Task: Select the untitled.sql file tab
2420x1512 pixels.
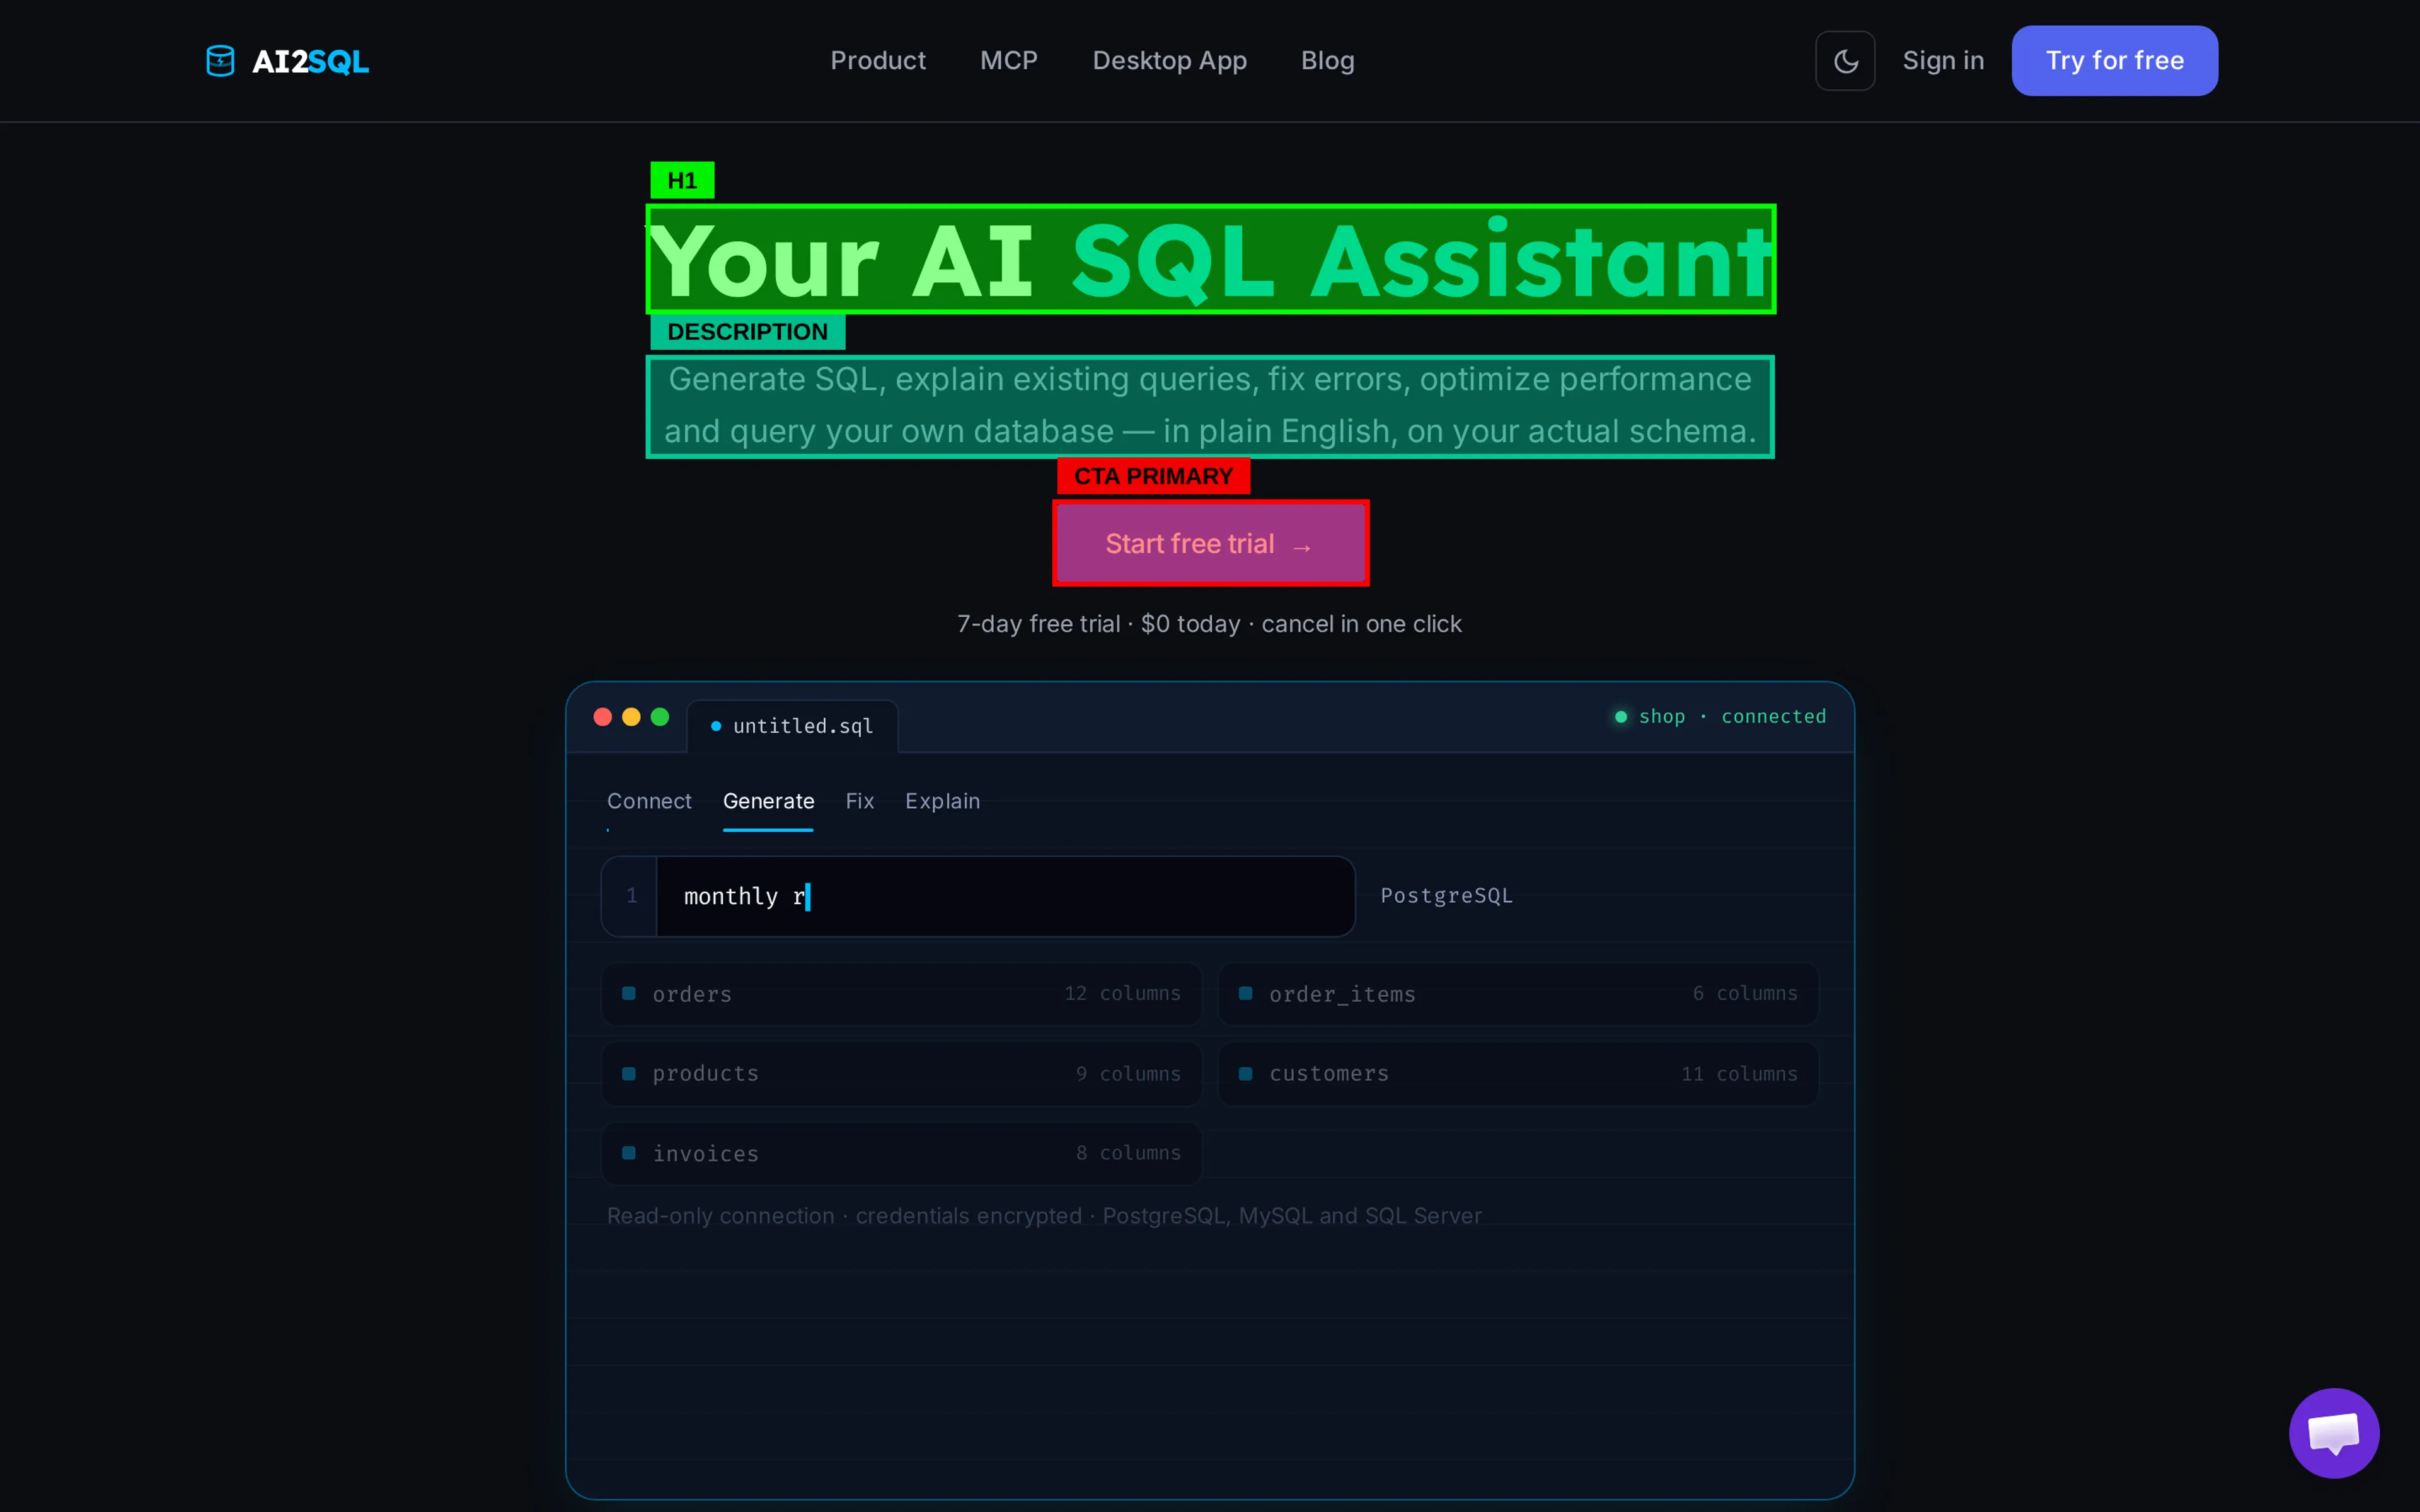Action: coord(792,726)
